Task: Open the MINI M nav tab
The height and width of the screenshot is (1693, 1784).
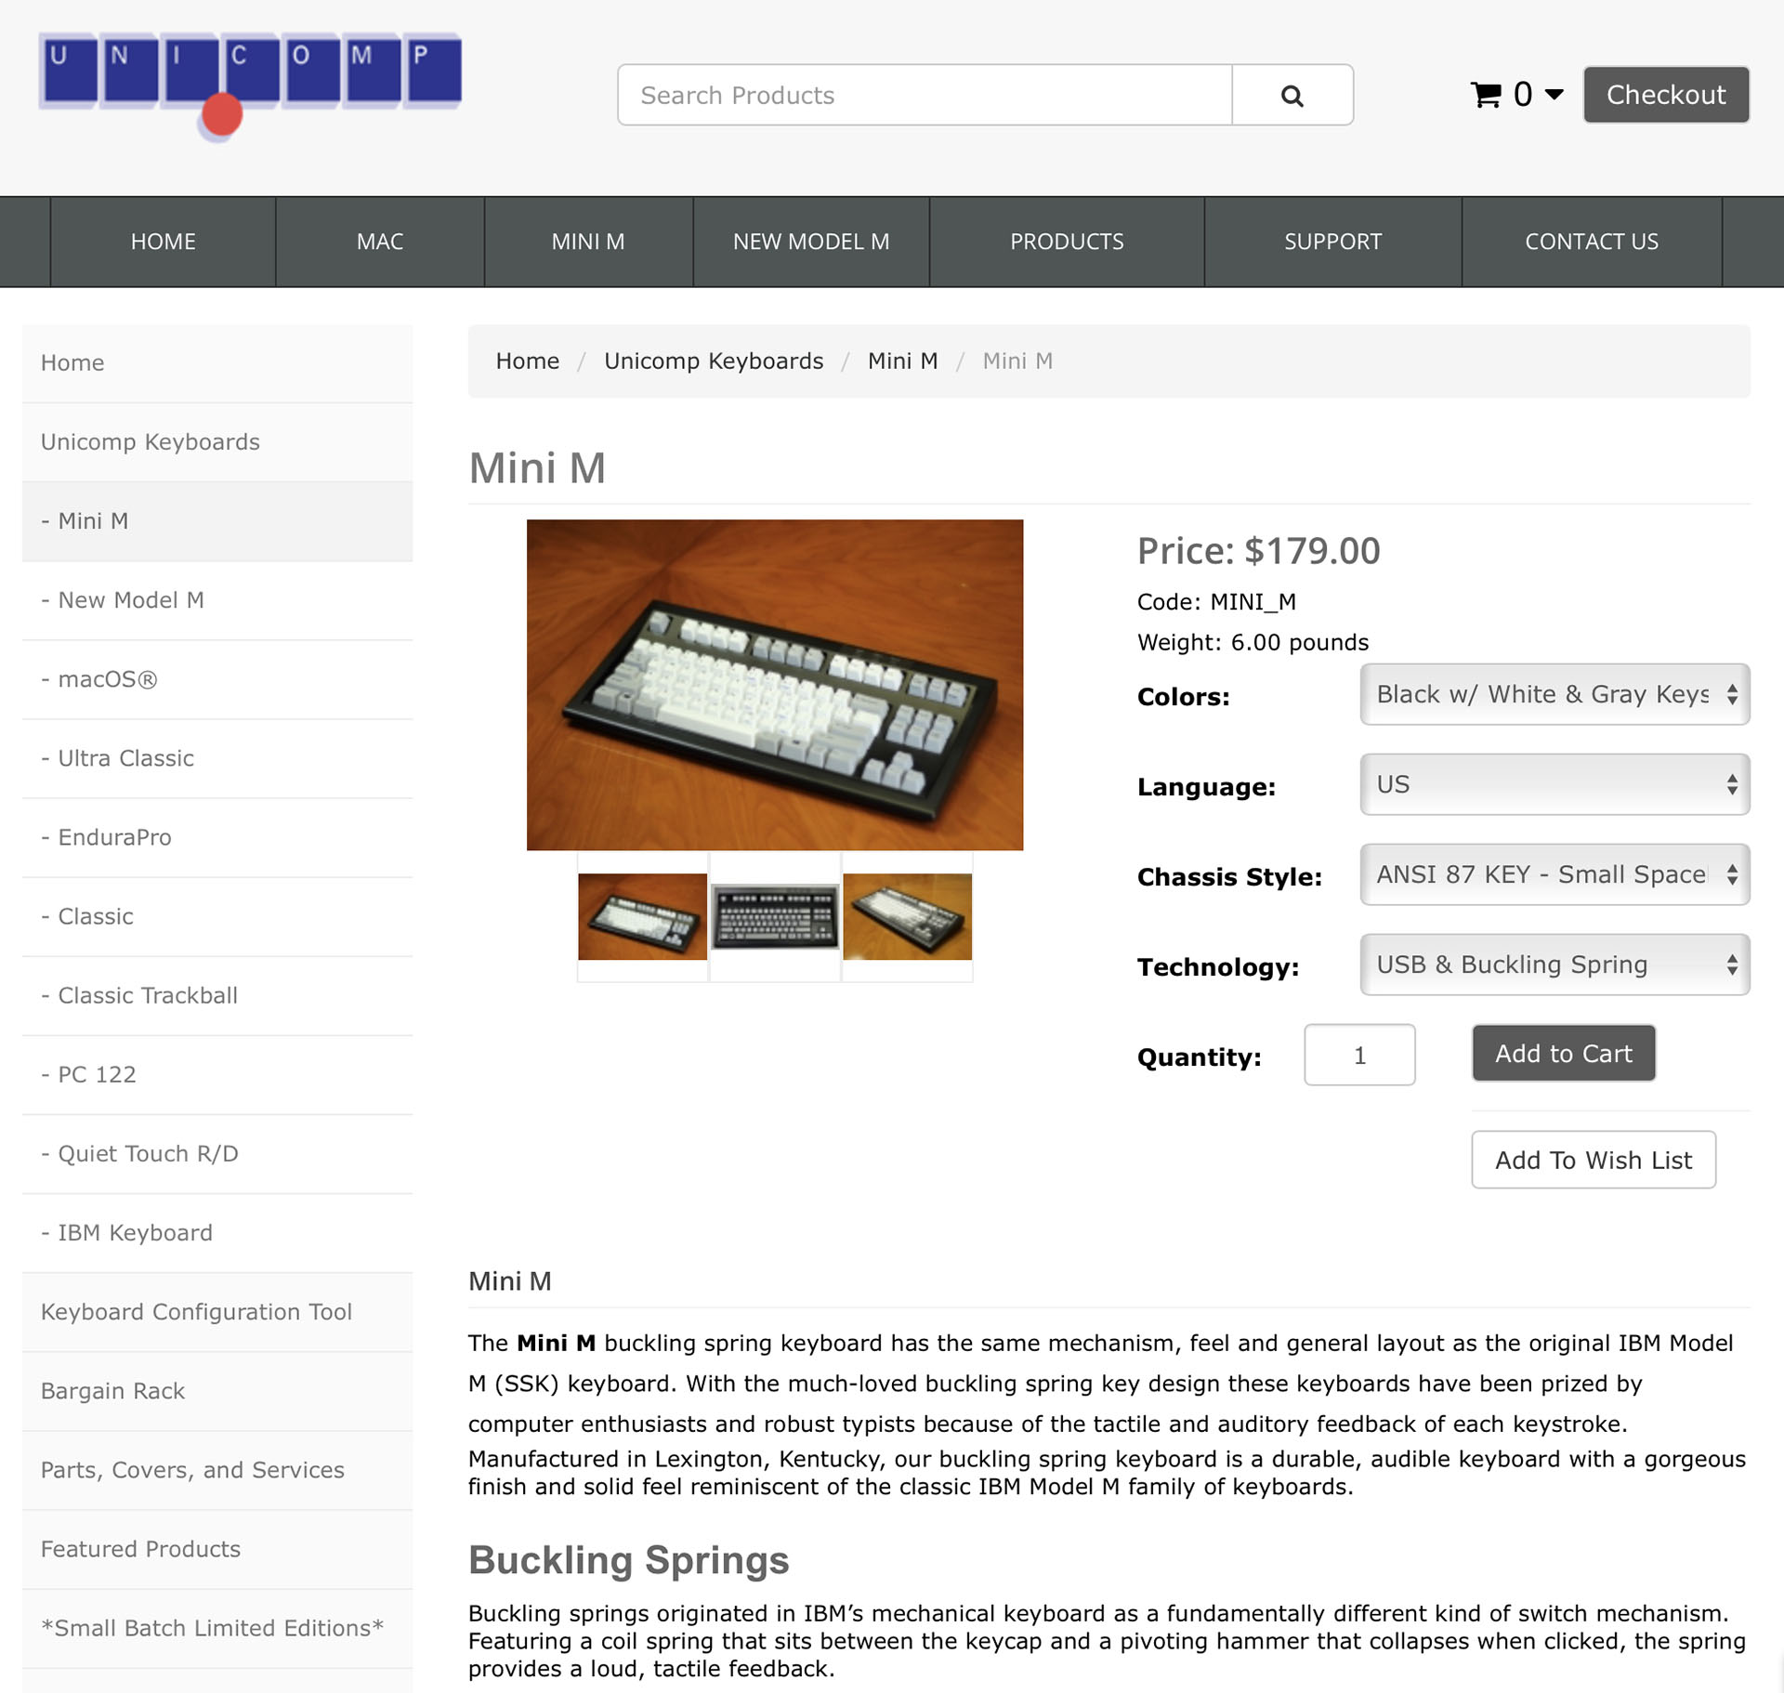Action: [x=588, y=242]
